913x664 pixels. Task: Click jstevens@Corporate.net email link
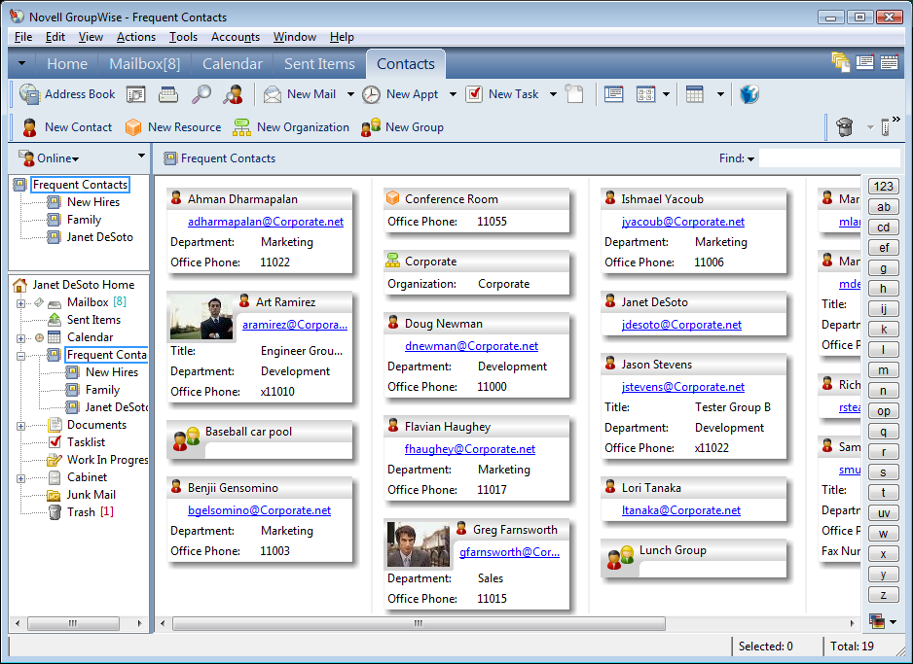(683, 387)
